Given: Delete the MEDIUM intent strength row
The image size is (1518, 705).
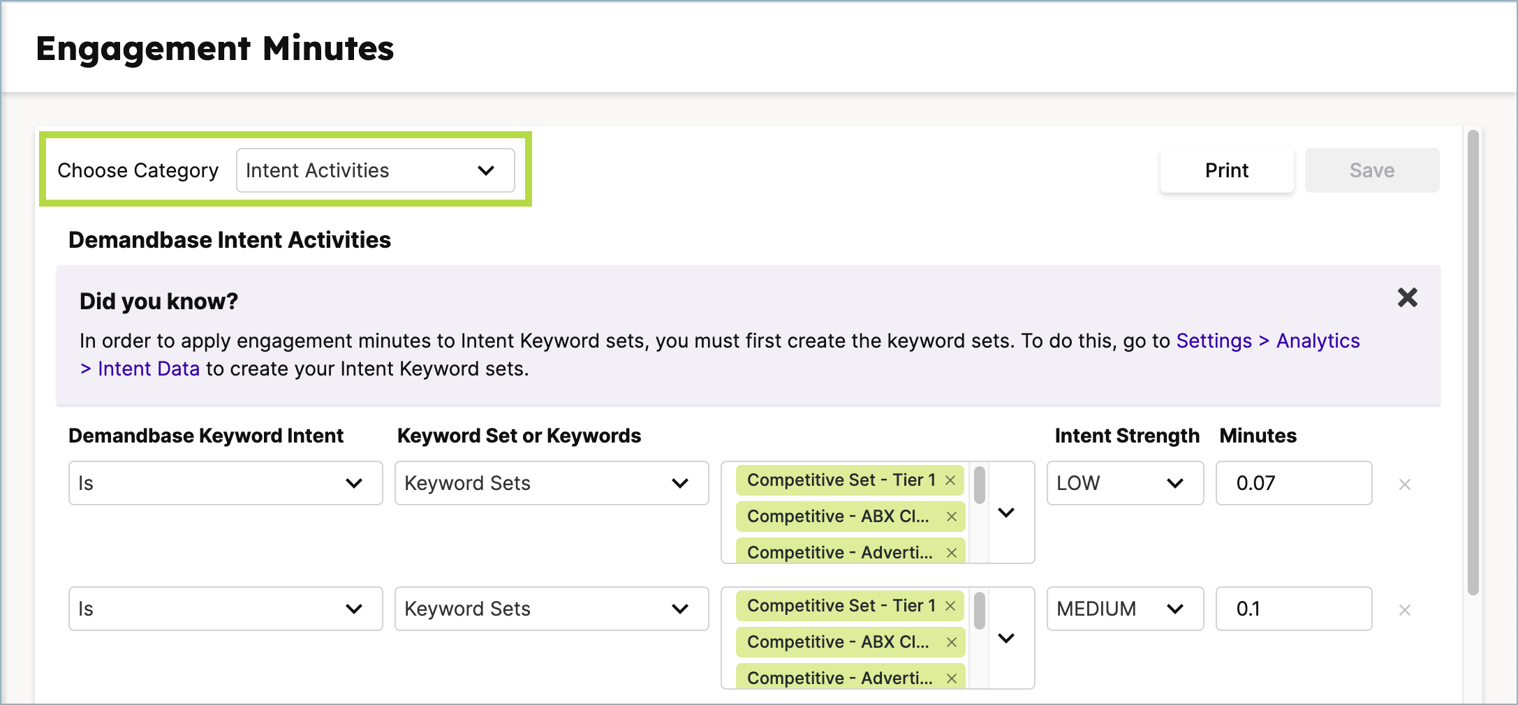Looking at the screenshot, I should 1405,610.
